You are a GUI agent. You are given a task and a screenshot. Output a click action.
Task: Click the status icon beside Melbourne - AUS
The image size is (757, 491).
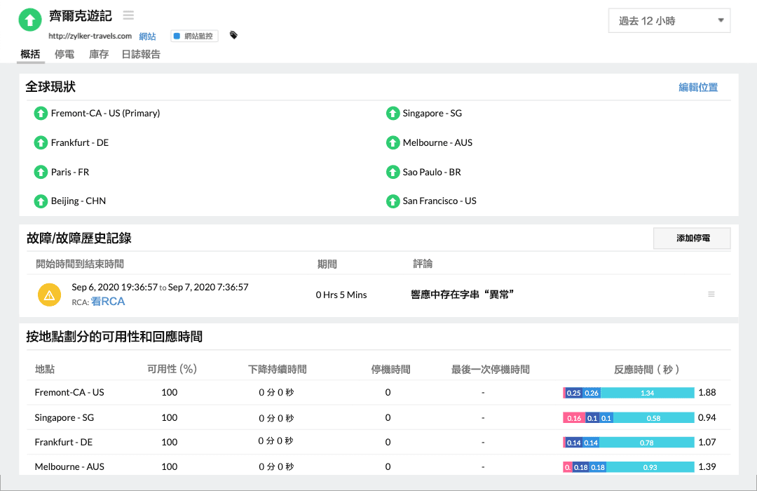(393, 142)
